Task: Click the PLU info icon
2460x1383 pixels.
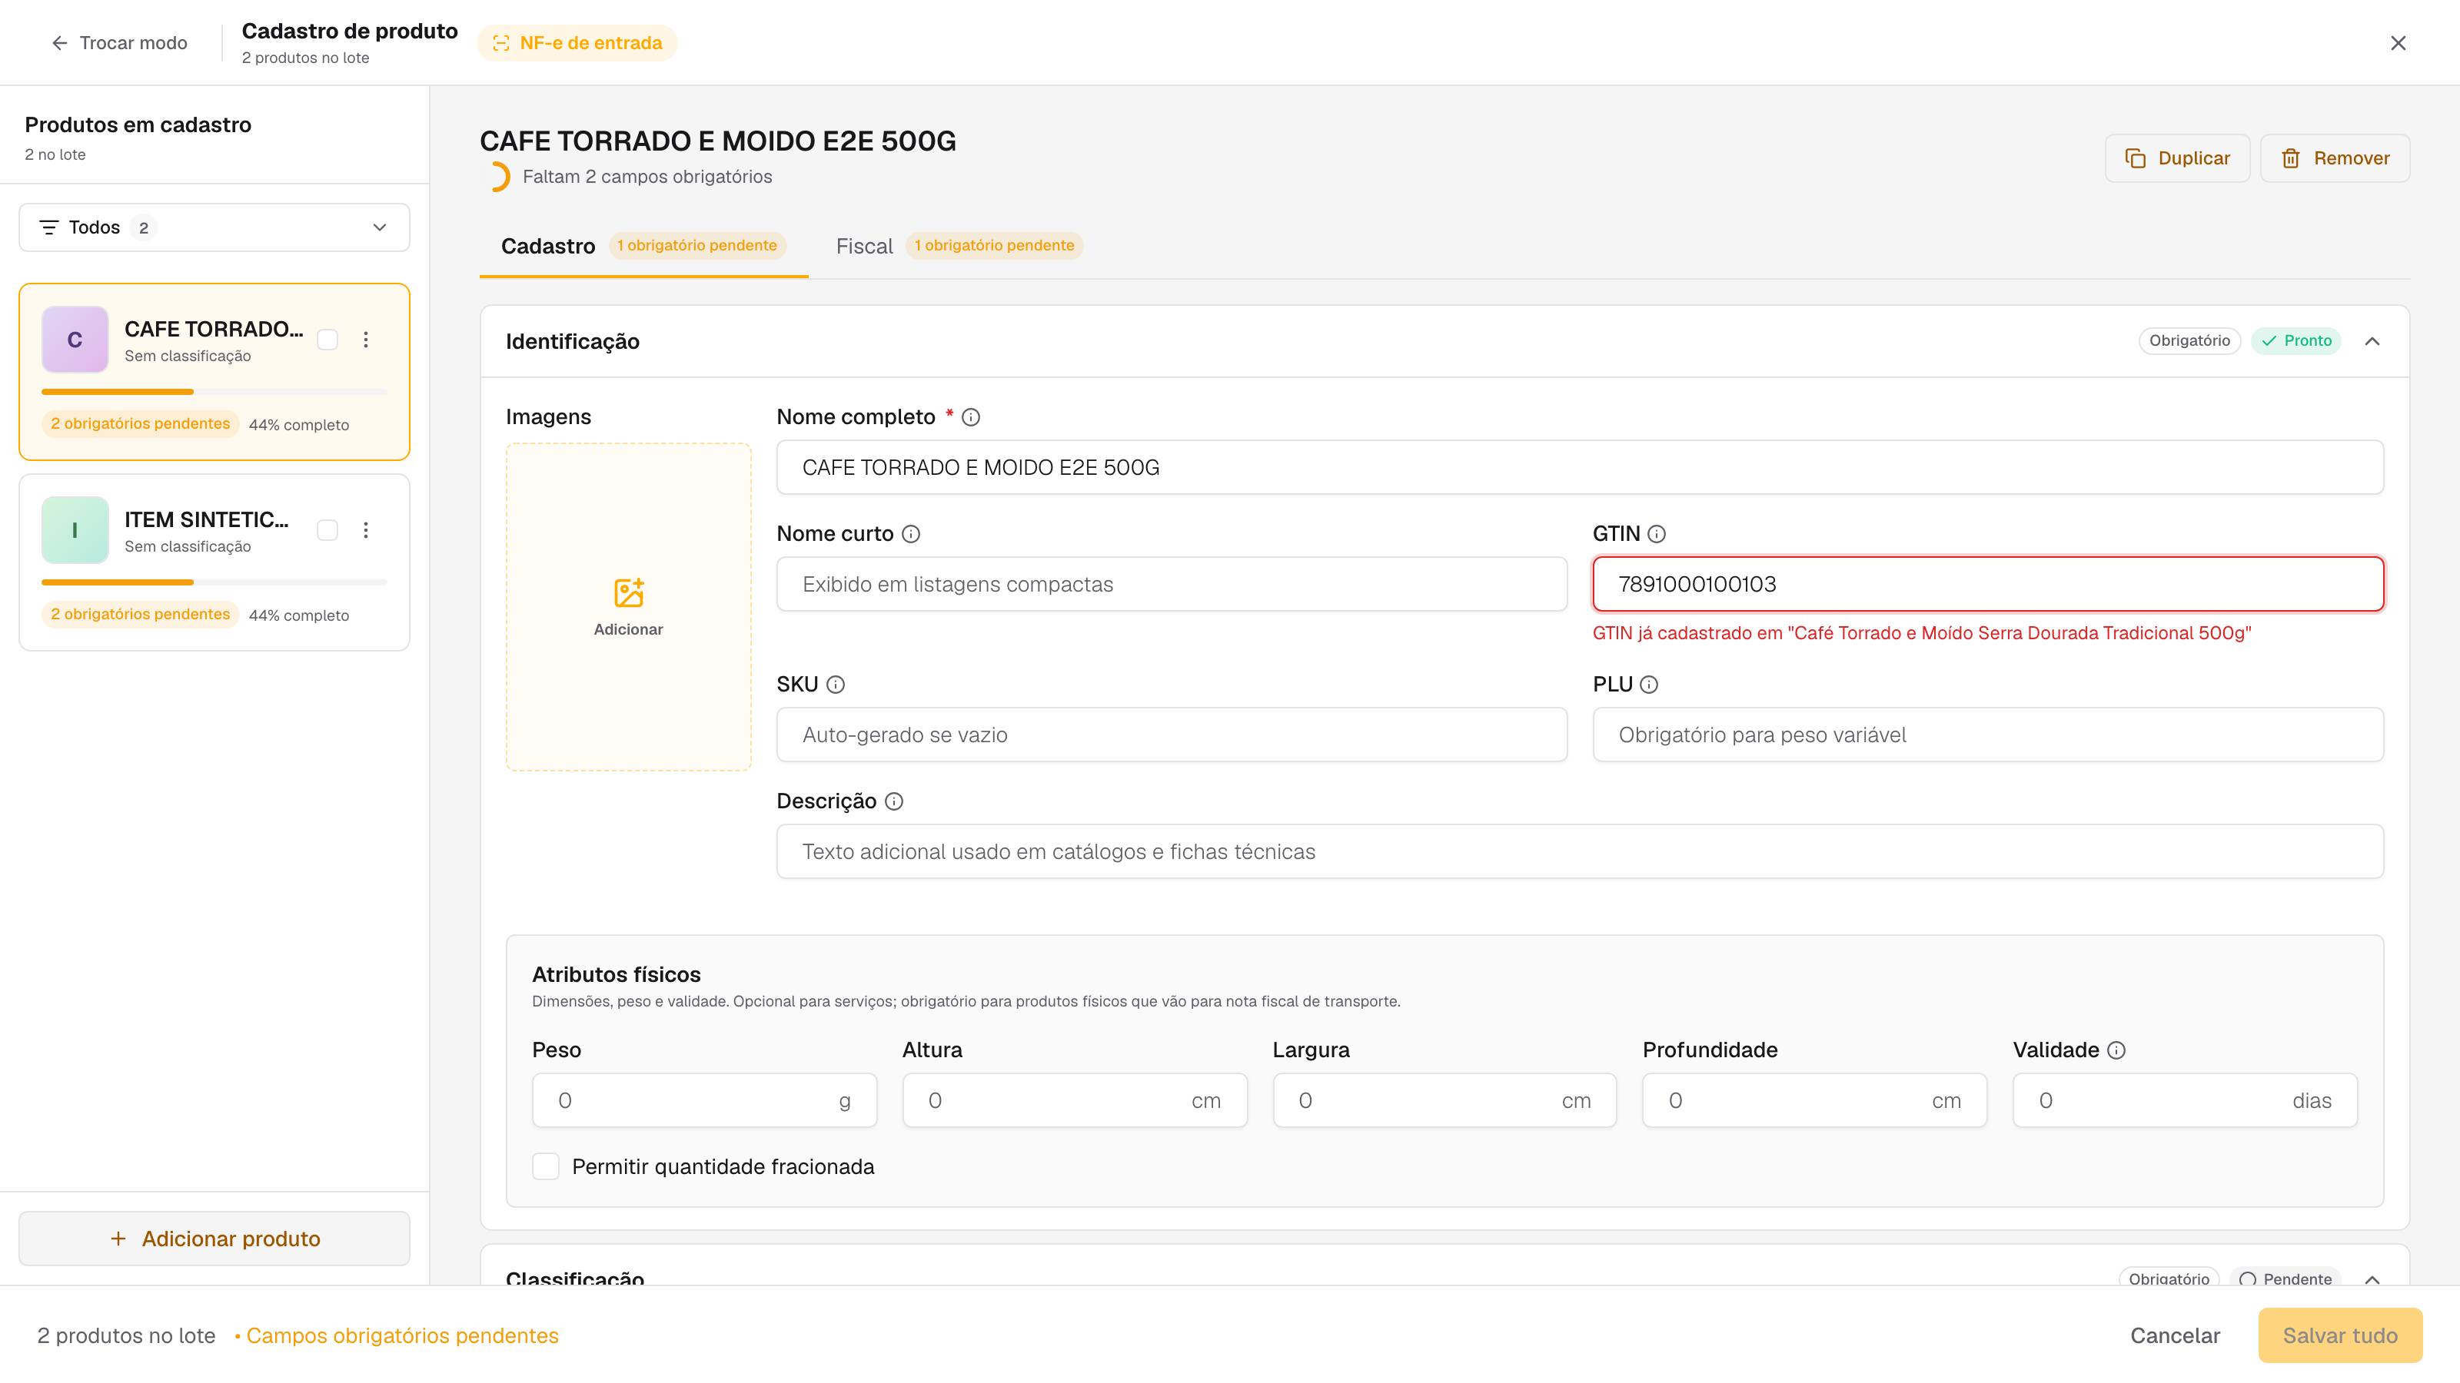Action: [x=1649, y=685]
